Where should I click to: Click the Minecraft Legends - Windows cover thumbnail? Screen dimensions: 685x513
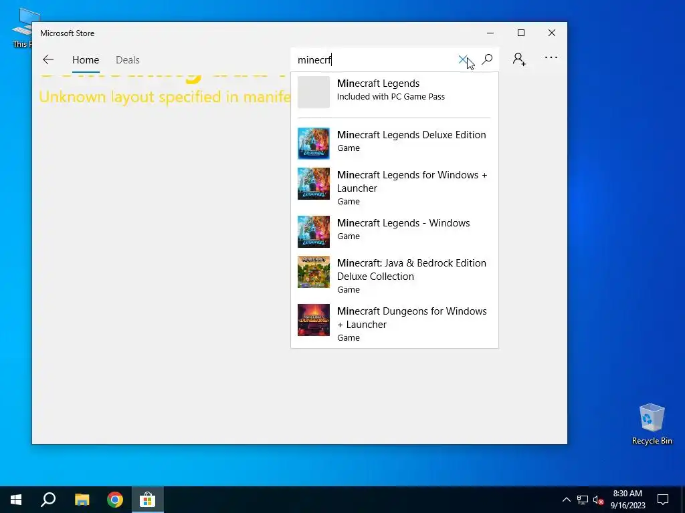tap(314, 232)
